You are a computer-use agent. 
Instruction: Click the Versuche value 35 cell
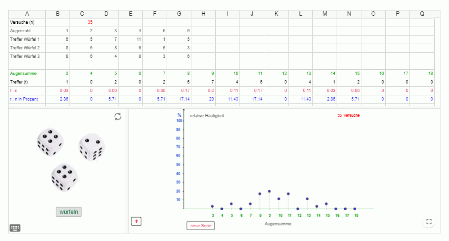pos(82,22)
